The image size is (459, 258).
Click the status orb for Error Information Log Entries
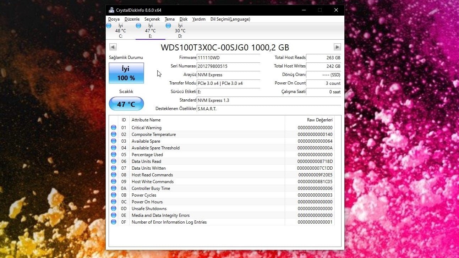click(x=114, y=222)
